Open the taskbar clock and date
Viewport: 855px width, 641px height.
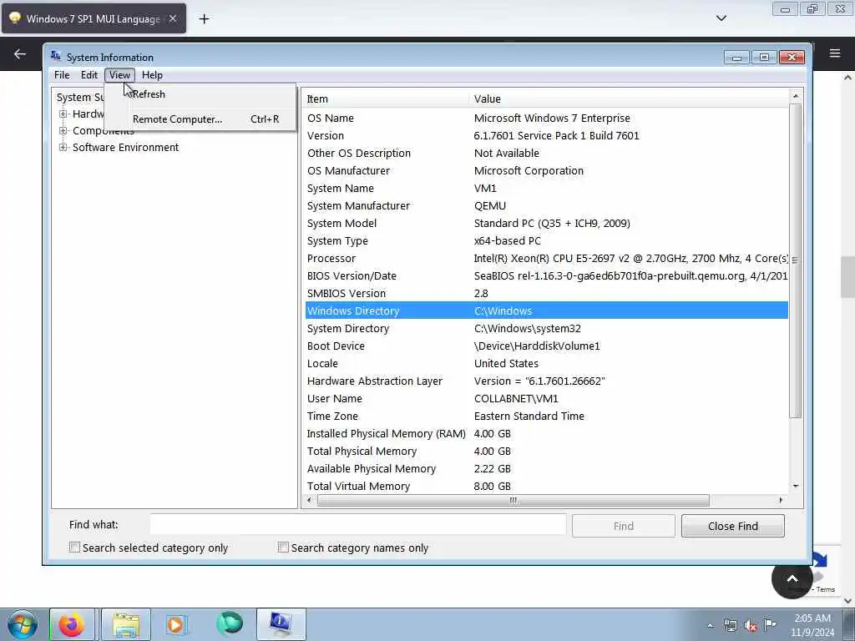click(812, 625)
